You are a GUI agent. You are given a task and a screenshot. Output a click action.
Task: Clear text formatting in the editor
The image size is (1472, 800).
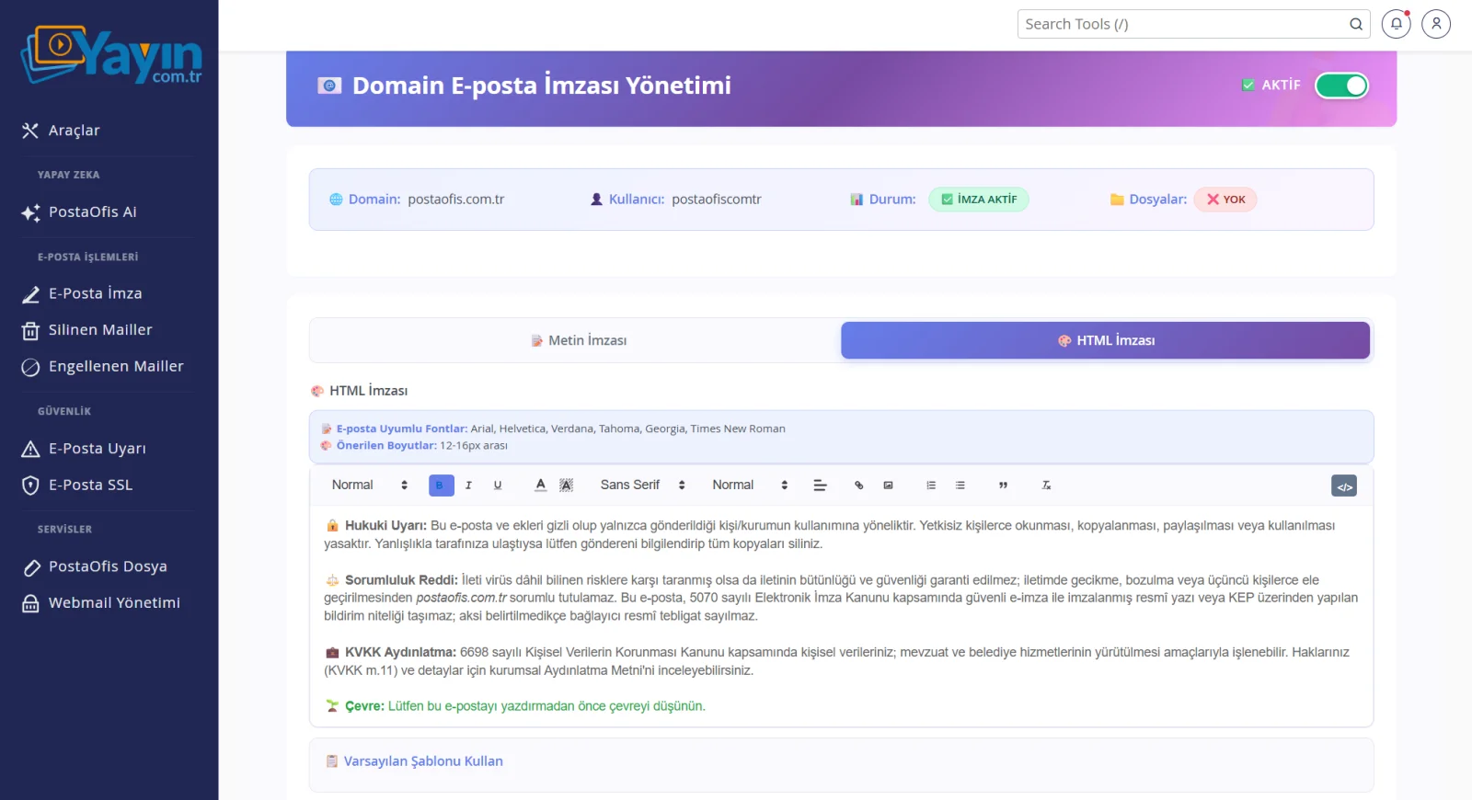point(1046,486)
